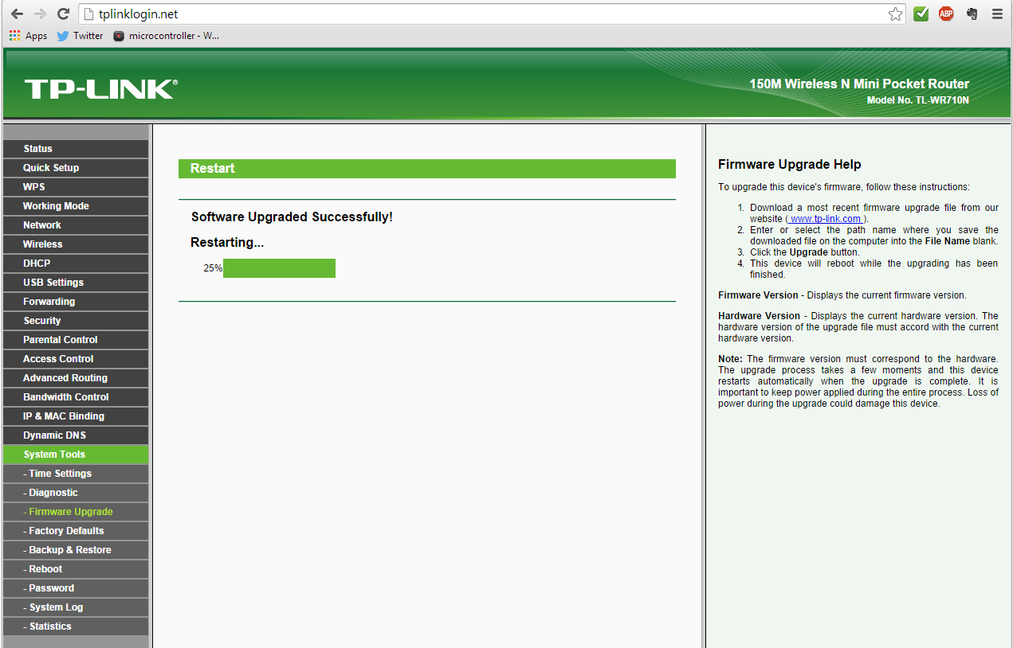Screen dimensions: 1013x648
Task: Click the TP-LINK logo
Action: pos(100,88)
